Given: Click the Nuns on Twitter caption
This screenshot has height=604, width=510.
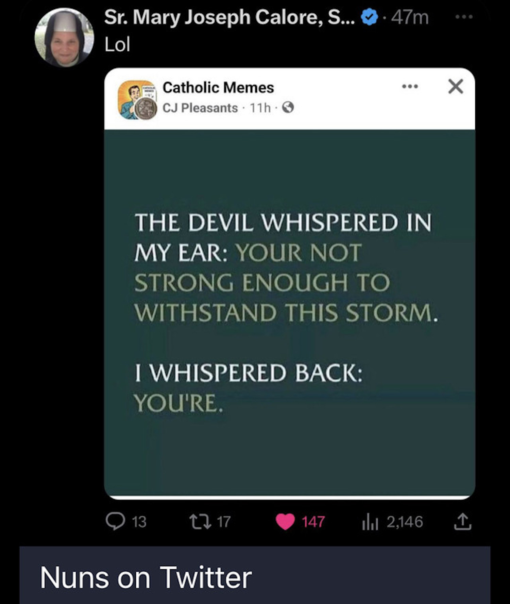Looking at the screenshot, I should 146,577.
